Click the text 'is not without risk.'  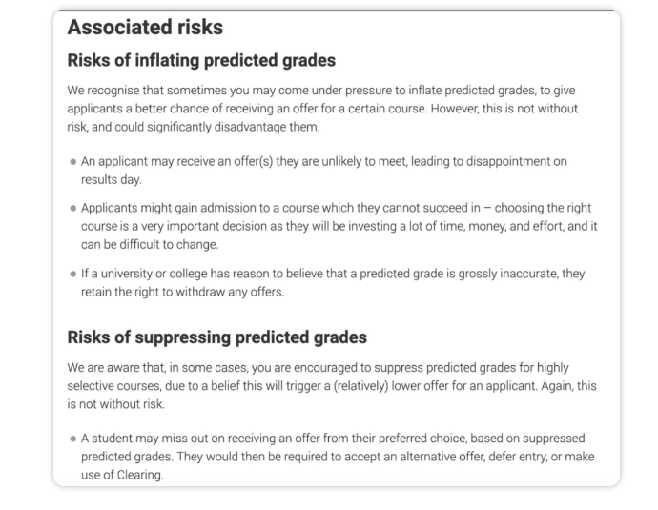[x=115, y=404]
